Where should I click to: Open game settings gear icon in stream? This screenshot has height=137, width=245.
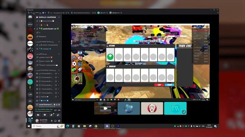point(74,64)
